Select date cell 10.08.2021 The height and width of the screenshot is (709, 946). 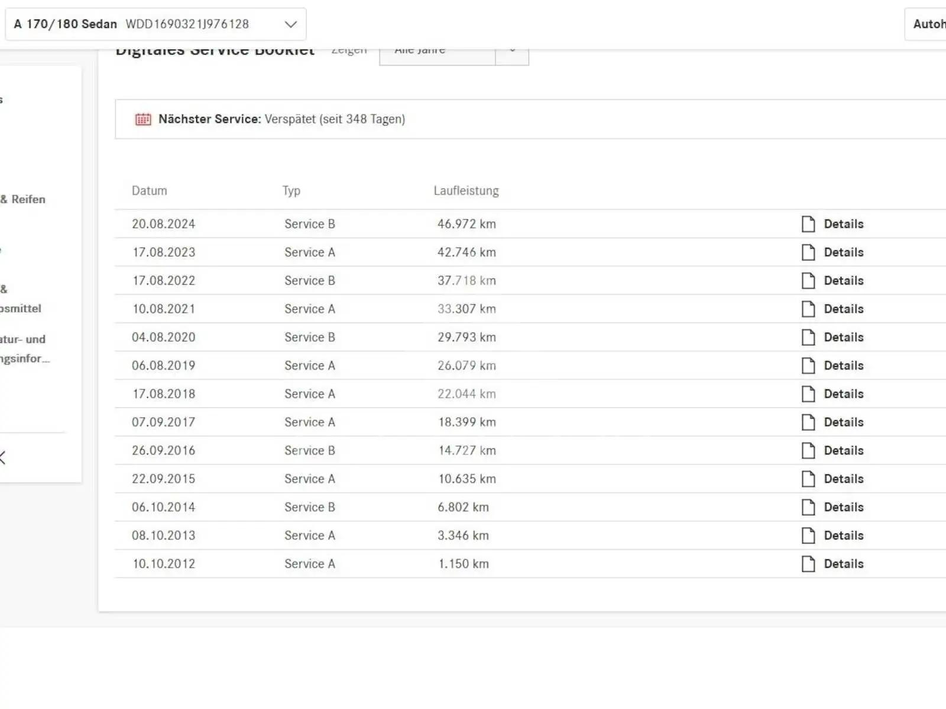click(164, 309)
